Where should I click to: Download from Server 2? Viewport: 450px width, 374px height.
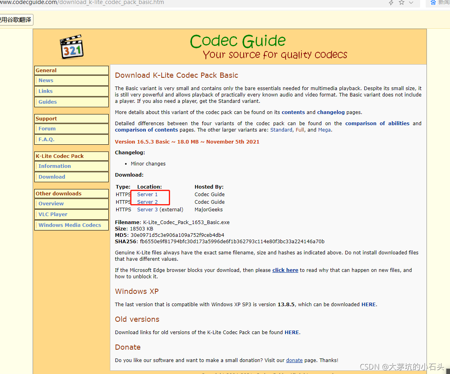147,202
